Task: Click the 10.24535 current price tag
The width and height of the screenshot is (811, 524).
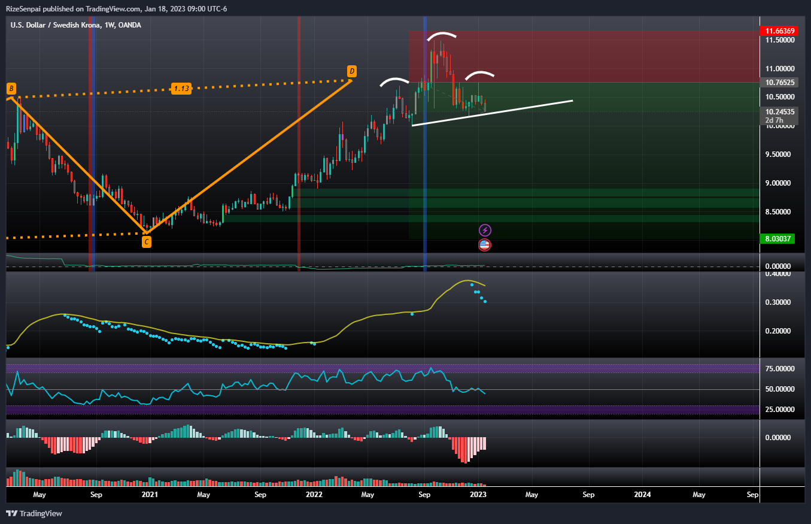Action: pos(779,111)
